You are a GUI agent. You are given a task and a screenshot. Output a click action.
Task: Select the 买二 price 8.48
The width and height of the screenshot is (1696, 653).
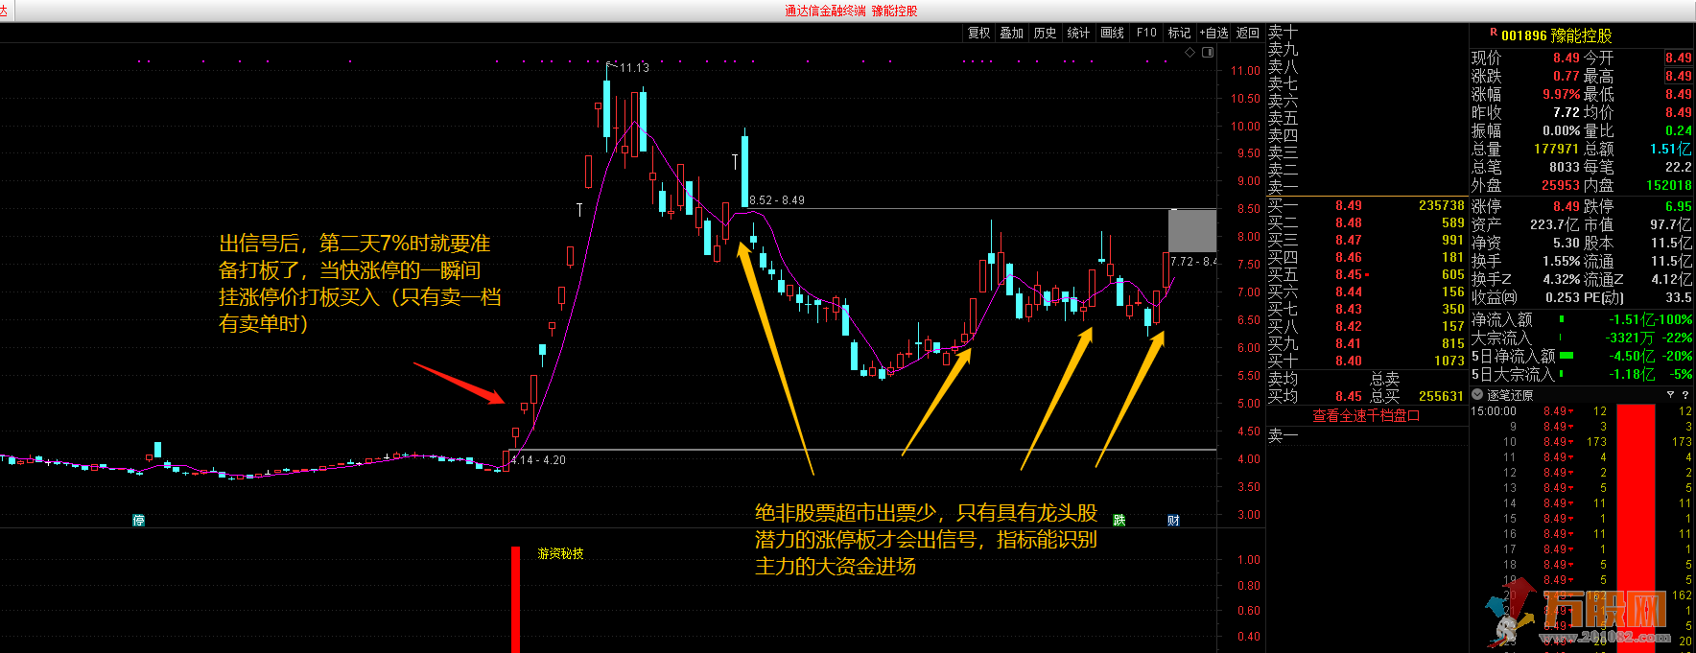tap(1348, 222)
